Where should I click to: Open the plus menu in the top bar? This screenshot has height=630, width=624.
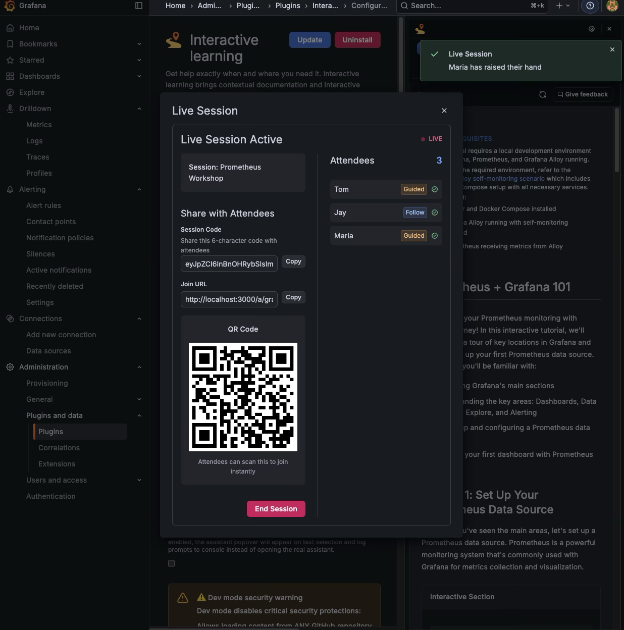point(561,6)
